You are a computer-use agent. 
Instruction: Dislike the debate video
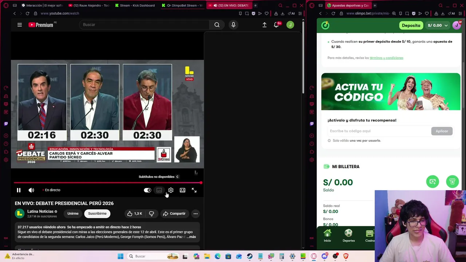click(x=152, y=214)
